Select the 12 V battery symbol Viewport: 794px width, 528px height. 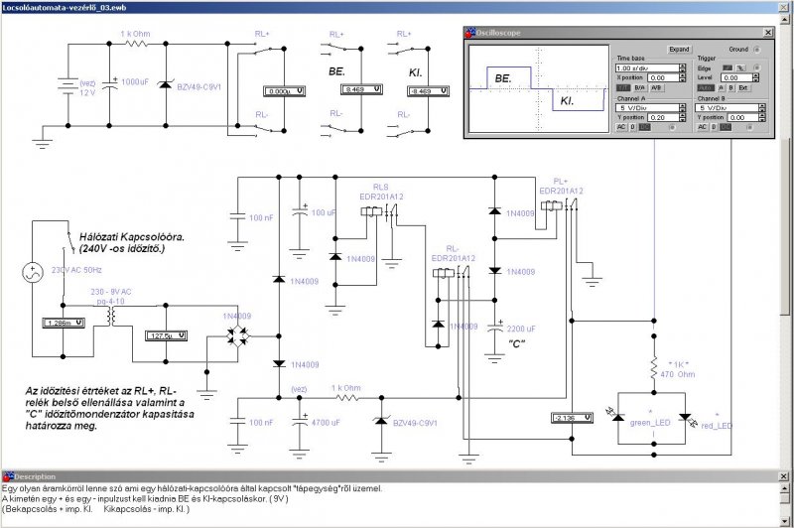click(67, 86)
